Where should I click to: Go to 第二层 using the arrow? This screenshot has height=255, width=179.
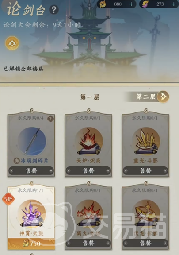coord(163,97)
